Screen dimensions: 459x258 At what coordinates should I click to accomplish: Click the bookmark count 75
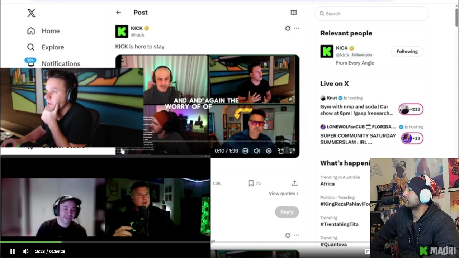click(258, 183)
